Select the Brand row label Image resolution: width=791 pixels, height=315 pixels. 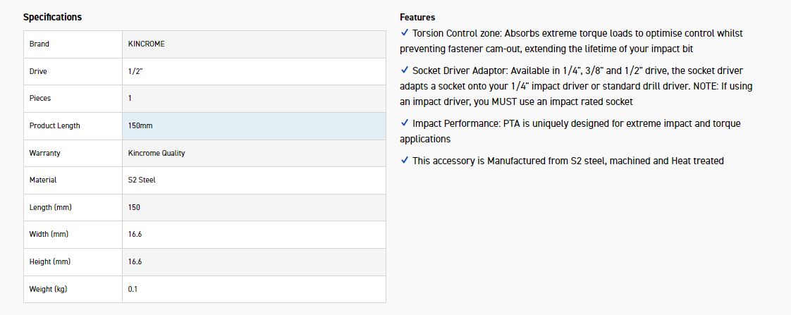tap(39, 44)
